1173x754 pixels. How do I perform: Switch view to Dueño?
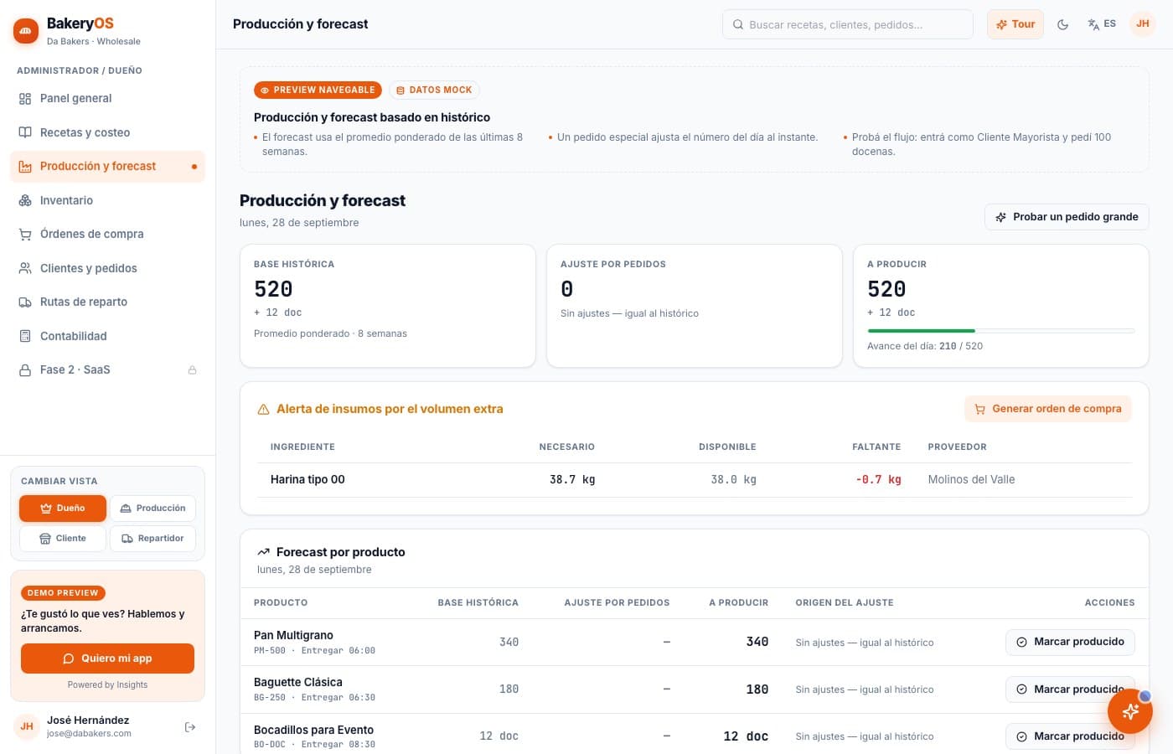pyautogui.click(x=63, y=509)
